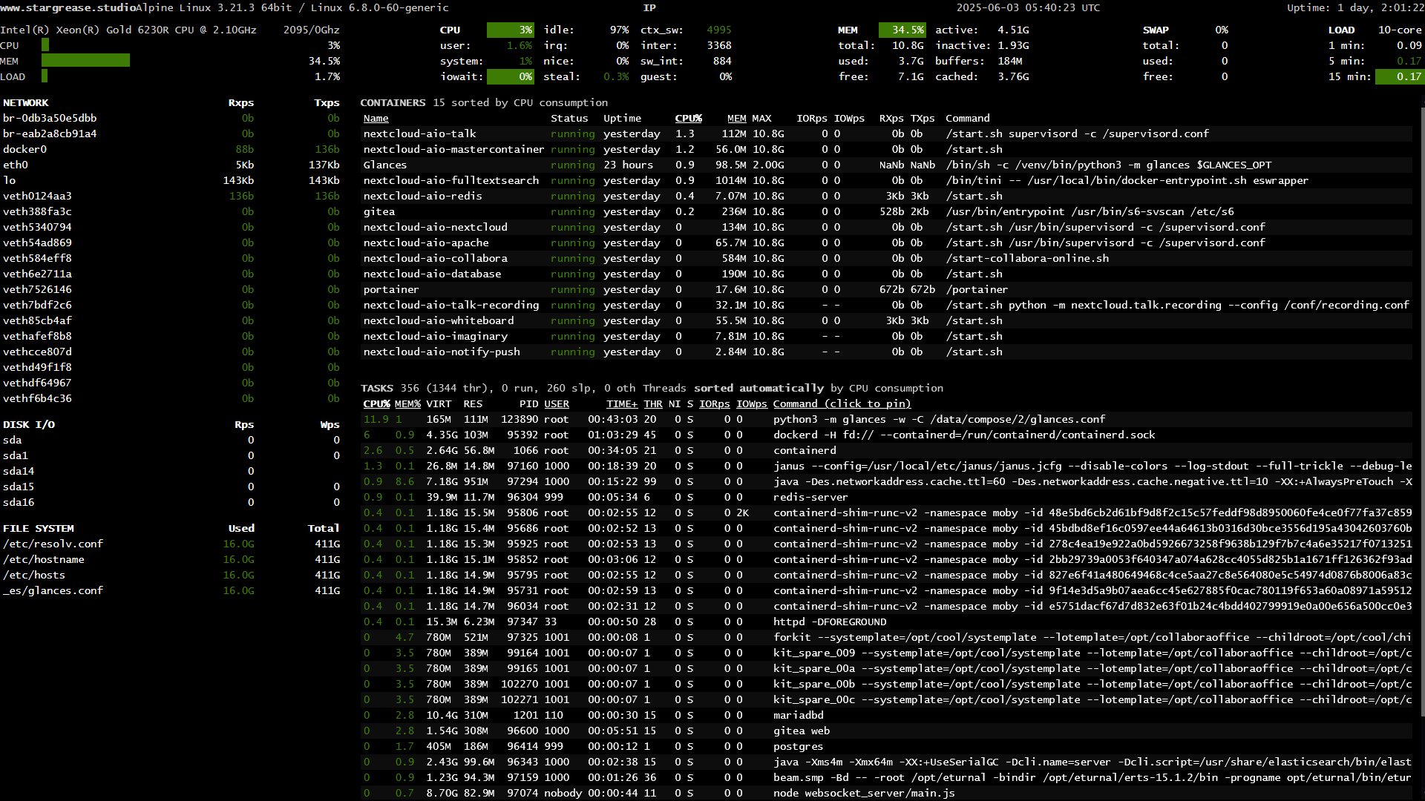Viewport: 1425px width, 801px height.
Task: Select the sda14 disk row
Action: [171, 472]
